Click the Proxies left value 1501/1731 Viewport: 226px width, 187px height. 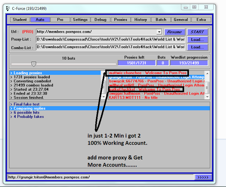137,63
